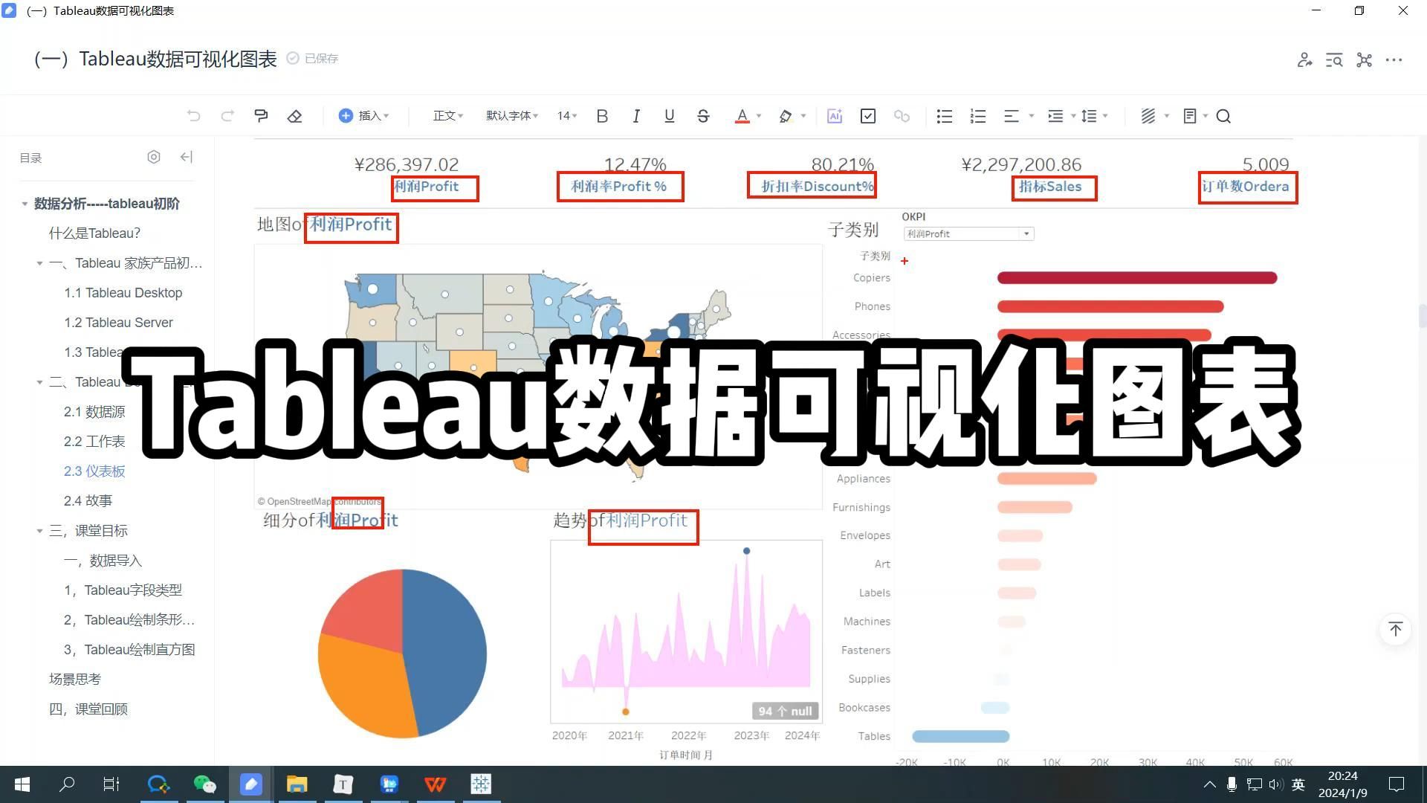1427x803 pixels.
Task: Click the Undo icon in toolbar
Action: click(193, 116)
